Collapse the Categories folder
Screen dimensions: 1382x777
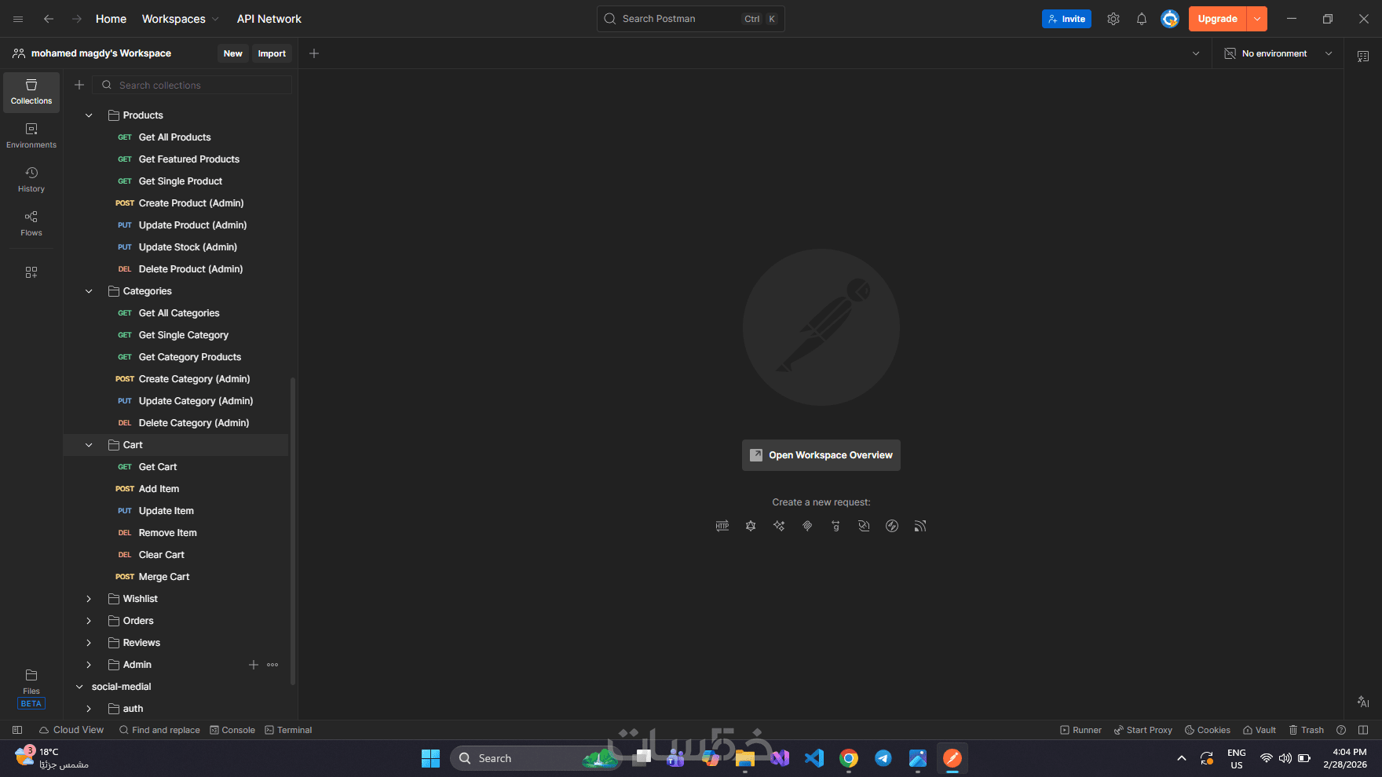89,291
